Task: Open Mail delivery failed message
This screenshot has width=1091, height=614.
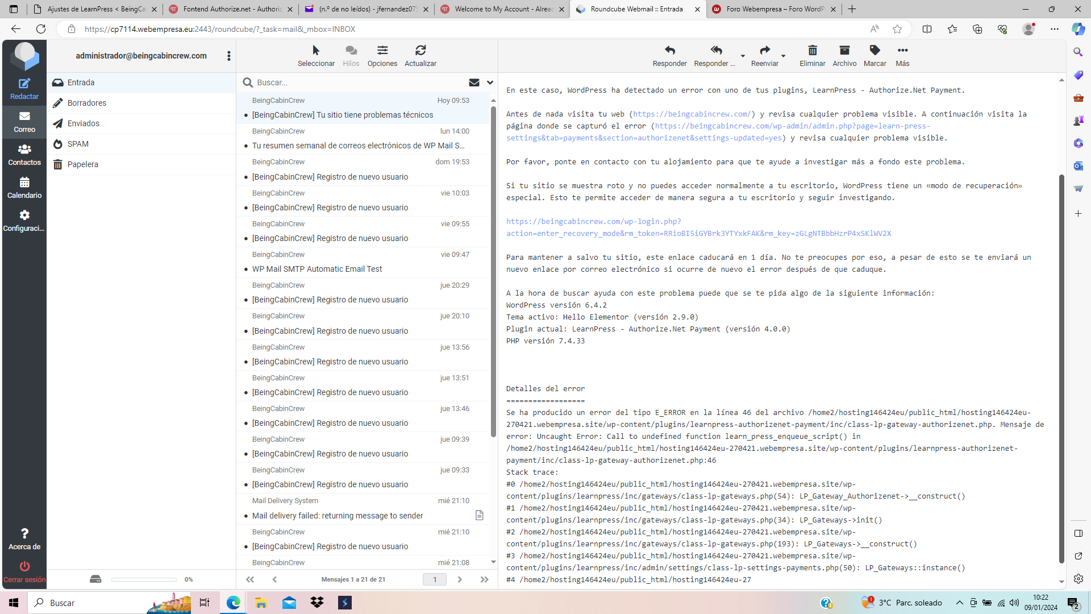Action: tap(363, 508)
